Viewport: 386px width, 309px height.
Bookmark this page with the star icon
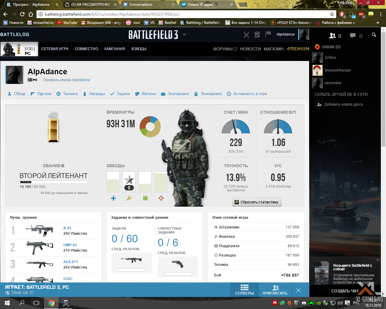tap(332, 14)
